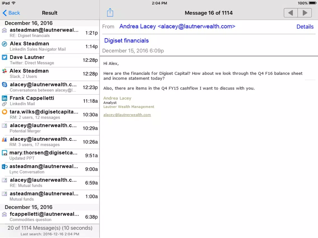Screen dimensions: 318x238
Task: Tap the Hi Alex greeting line
Action: [x=111, y=63]
